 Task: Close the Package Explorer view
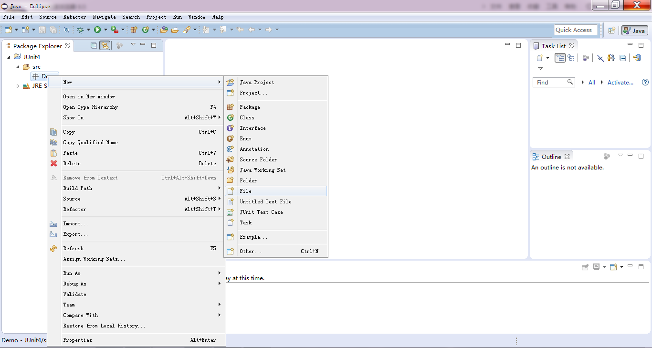[68, 46]
